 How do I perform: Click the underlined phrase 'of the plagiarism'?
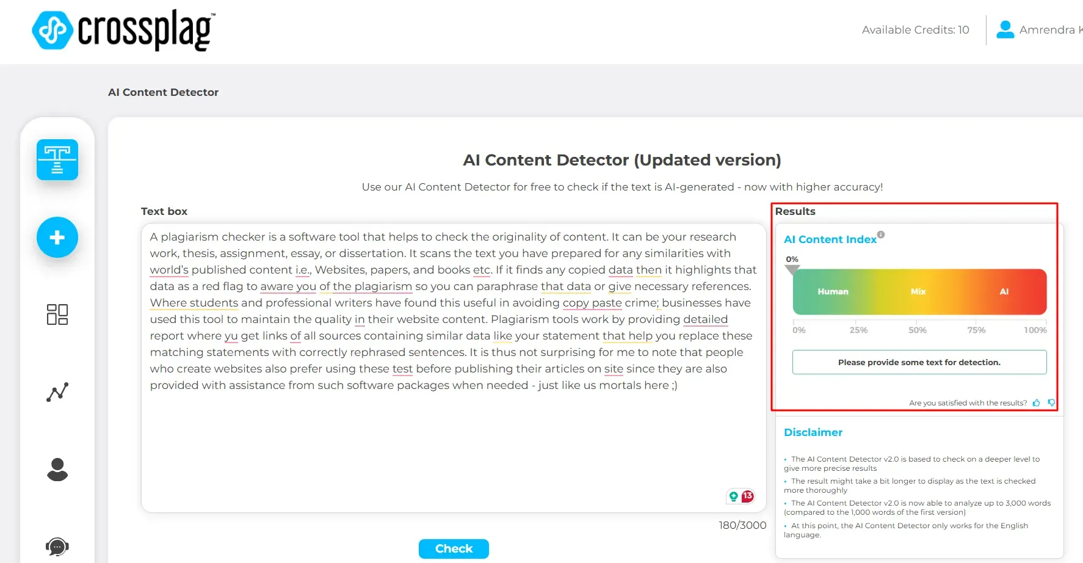coord(366,286)
